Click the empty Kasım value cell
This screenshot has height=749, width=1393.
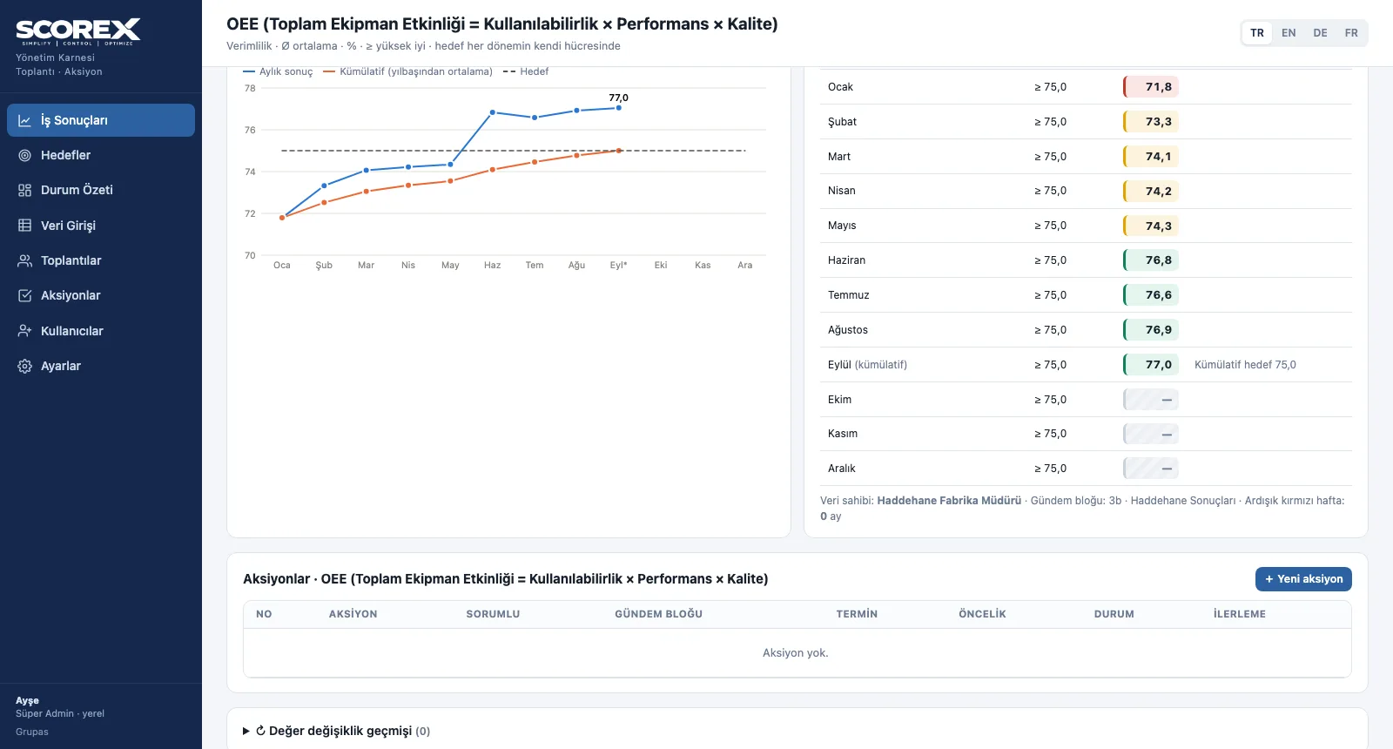1151,434
